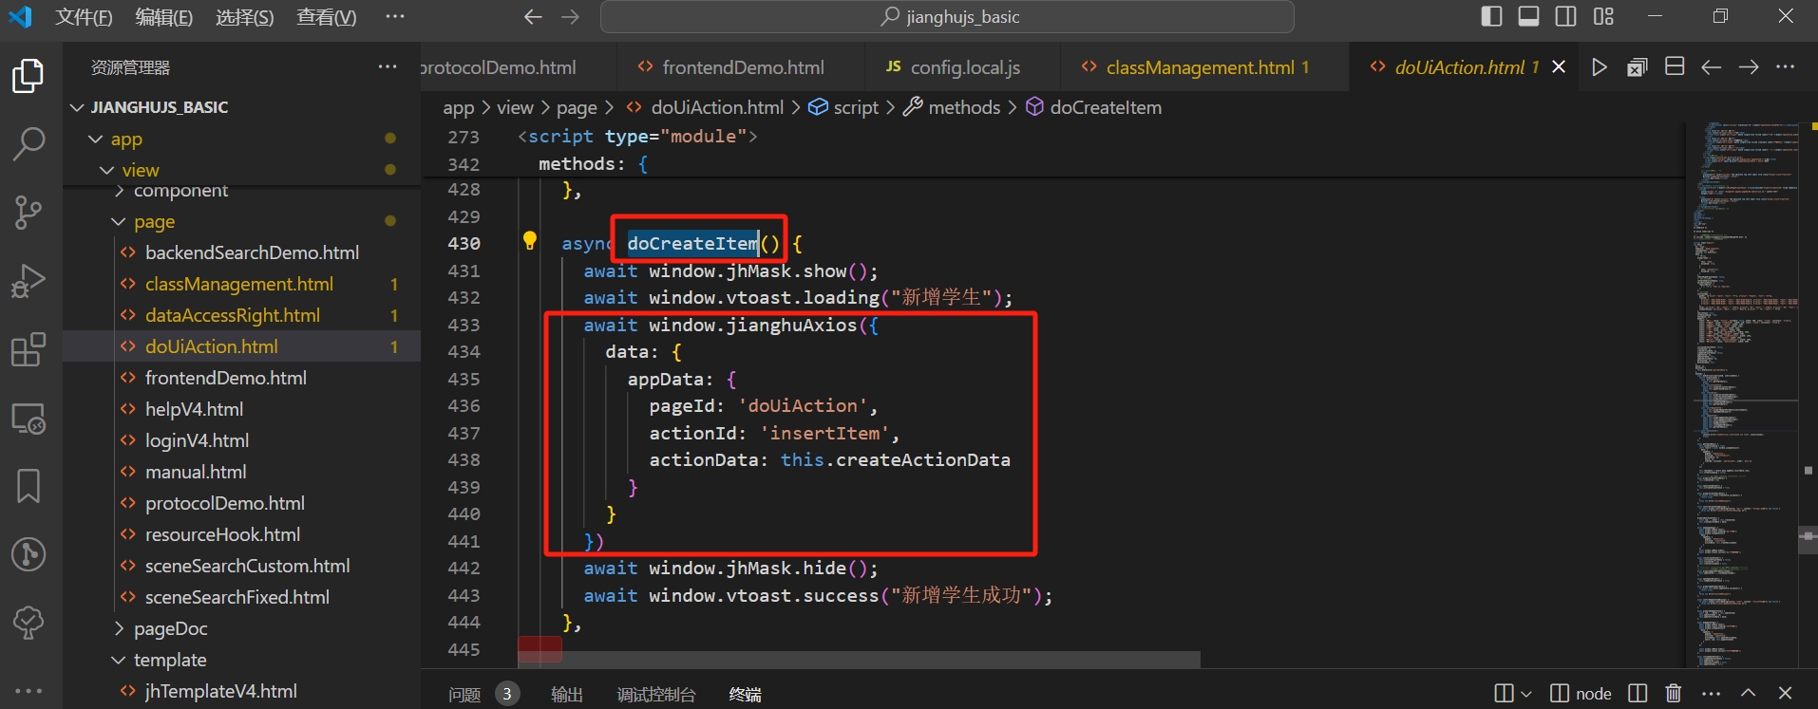Go back with editor toolbar left arrow
Image resolution: width=1818 pixels, height=709 pixels.
(1711, 67)
